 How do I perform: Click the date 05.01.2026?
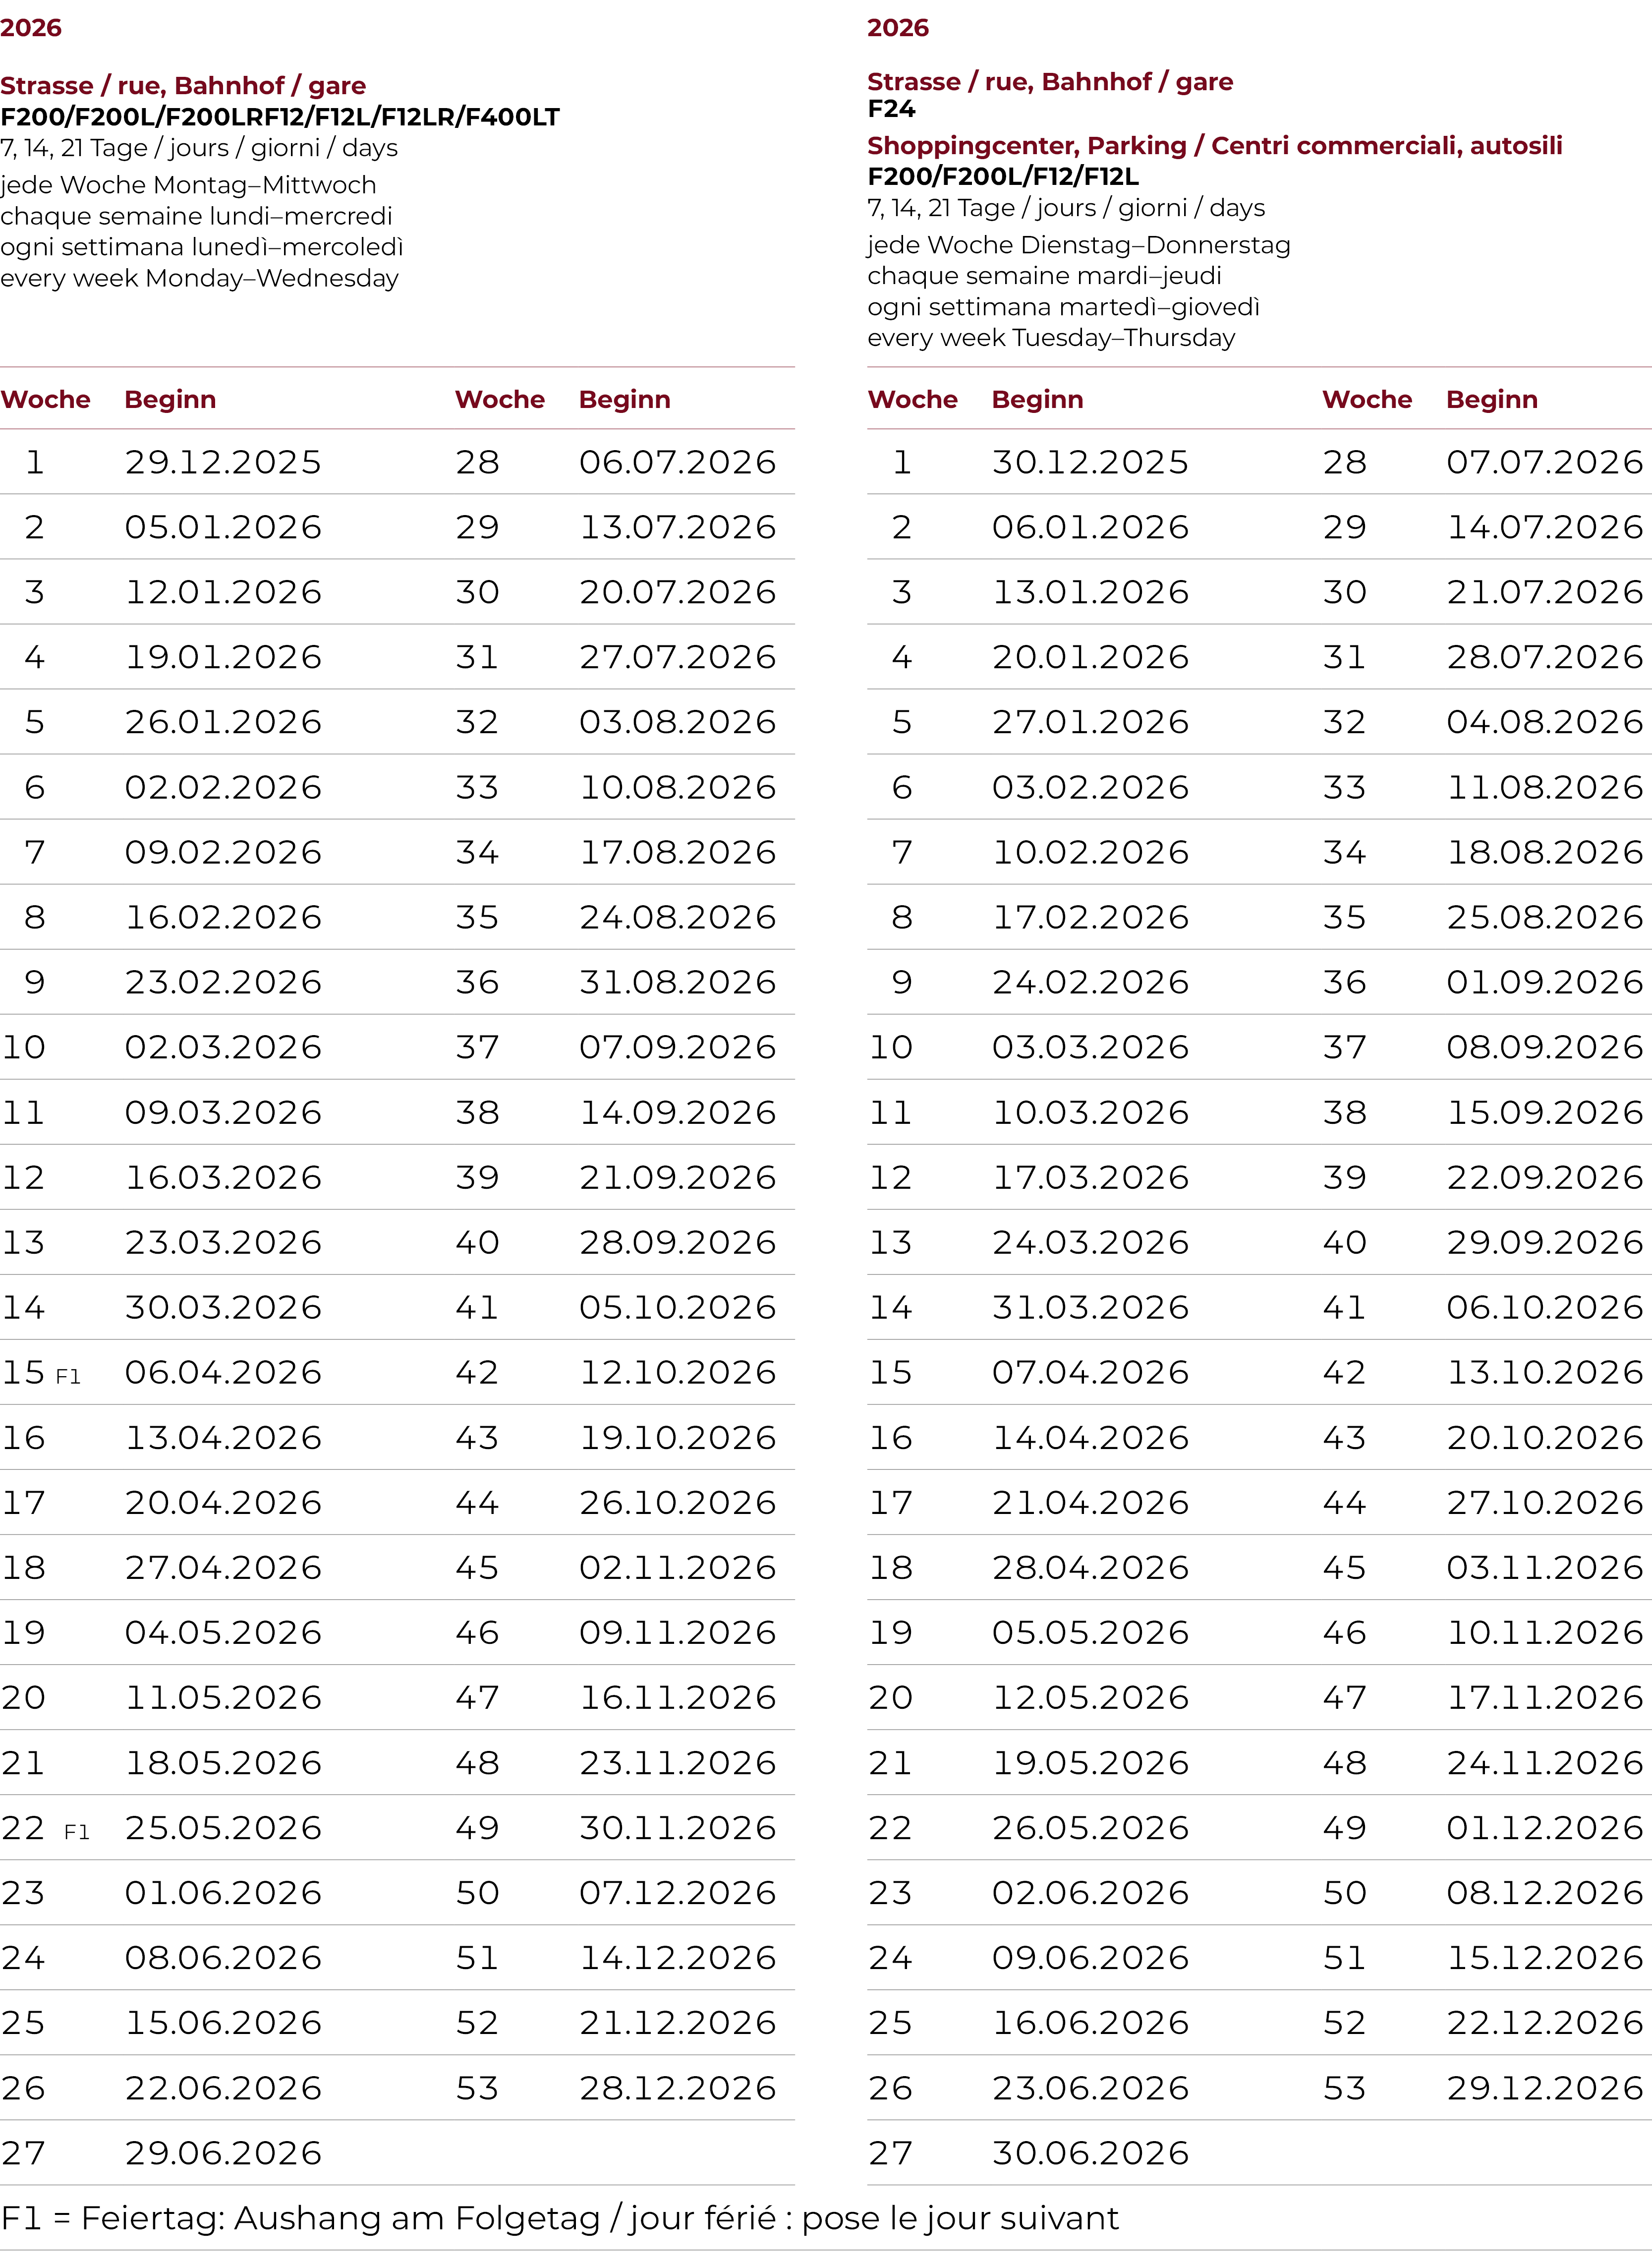tap(223, 527)
